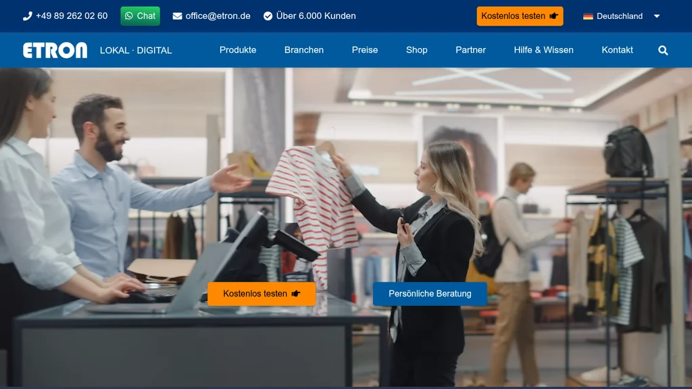Click the 'LOKAL · DIGITAL' tagline

136,50
